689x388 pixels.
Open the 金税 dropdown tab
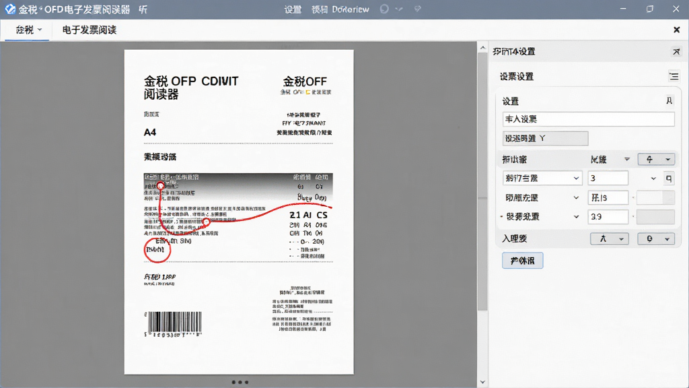[x=28, y=30]
